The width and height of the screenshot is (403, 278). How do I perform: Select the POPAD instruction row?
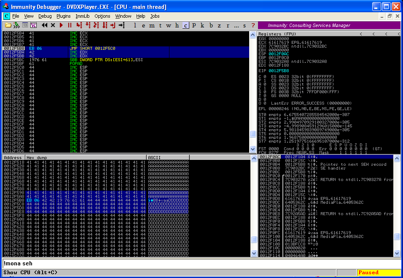[x=126, y=64]
